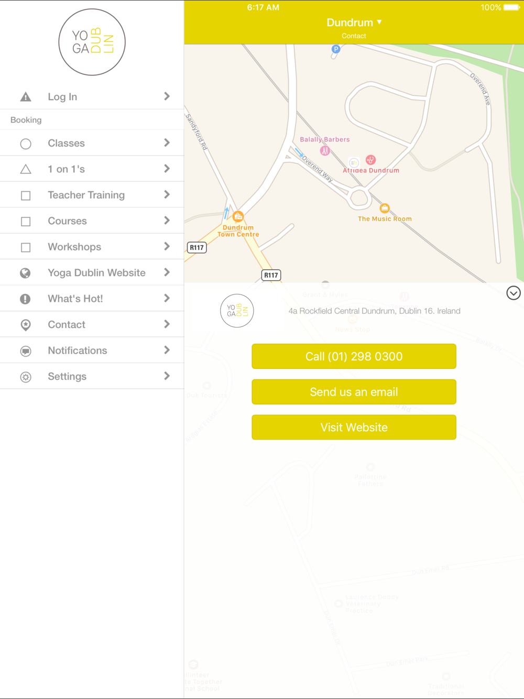Expand Log In with its chevron arrow

(167, 96)
